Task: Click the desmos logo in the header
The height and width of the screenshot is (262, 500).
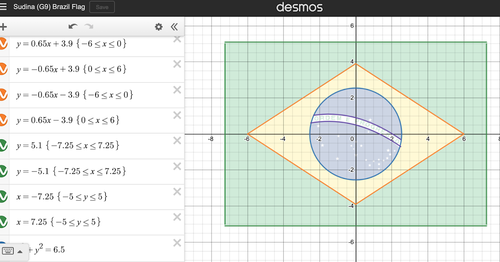Action: pyautogui.click(x=300, y=6)
